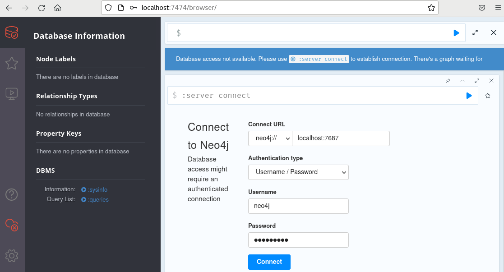
Task: Run the top editor query play button
Action: pos(456,33)
